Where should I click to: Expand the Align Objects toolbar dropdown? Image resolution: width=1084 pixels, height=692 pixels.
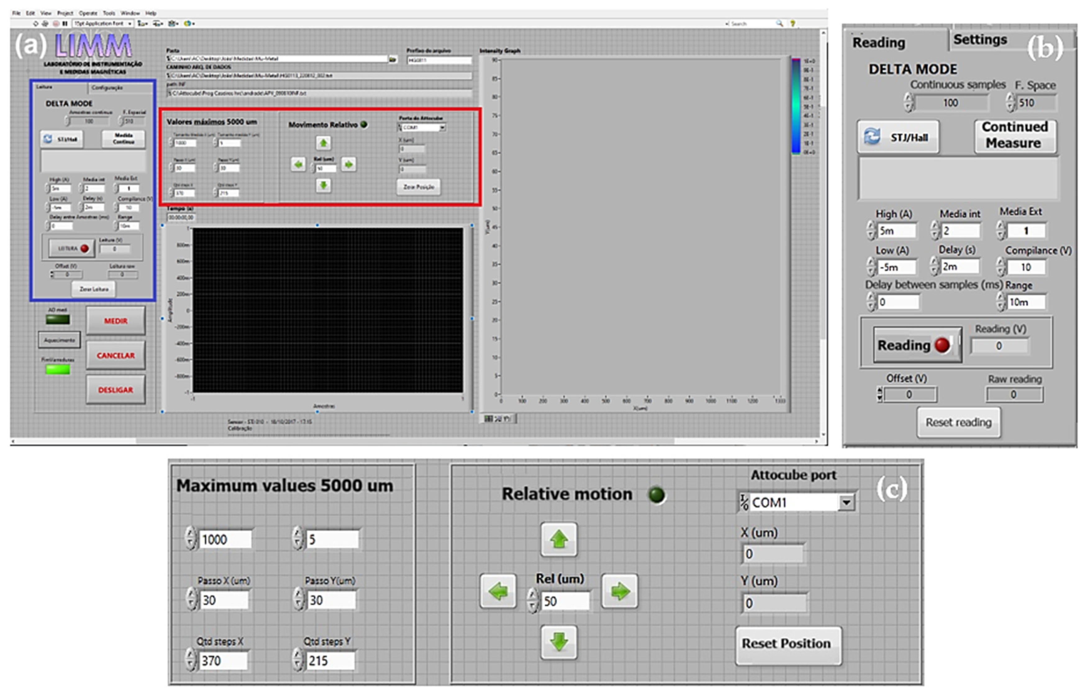pos(143,23)
